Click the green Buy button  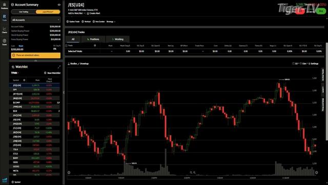[321, 11]
